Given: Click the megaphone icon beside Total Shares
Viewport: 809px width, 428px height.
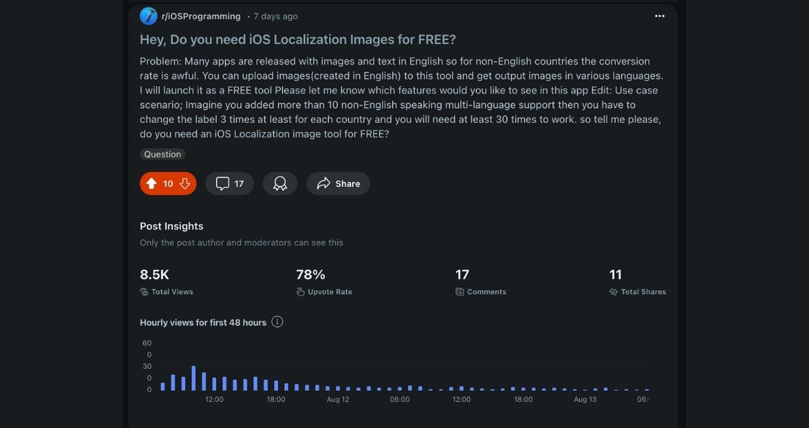Looking at the screenshot, I should pyautogui.click(x=615, y=291).
